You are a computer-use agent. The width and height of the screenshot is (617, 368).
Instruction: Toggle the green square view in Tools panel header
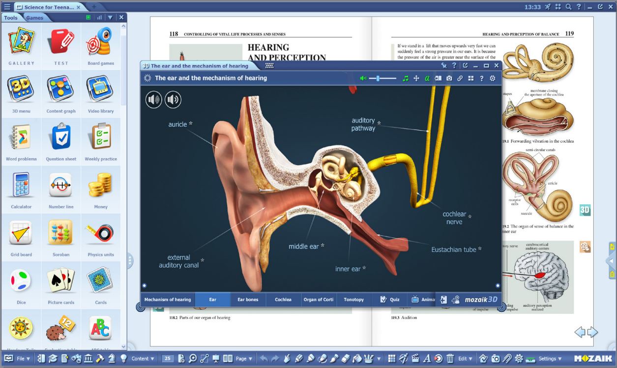88,17
